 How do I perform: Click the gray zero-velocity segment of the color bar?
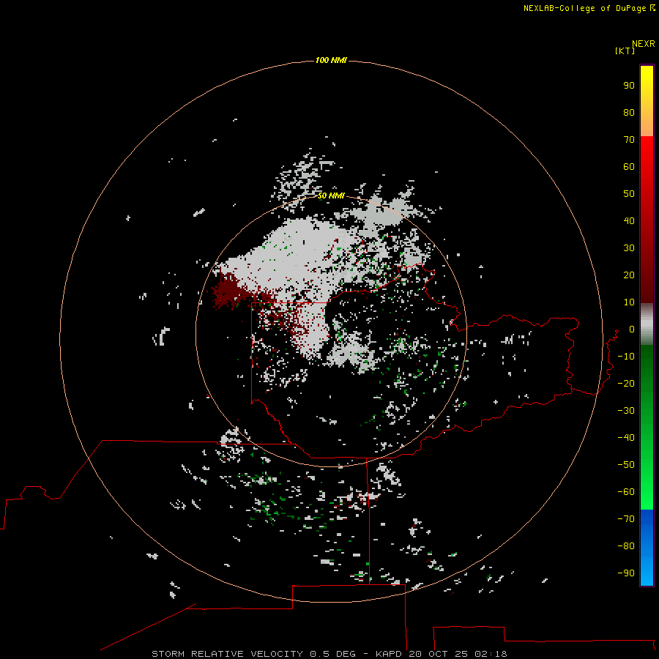[x=647, y=324]
